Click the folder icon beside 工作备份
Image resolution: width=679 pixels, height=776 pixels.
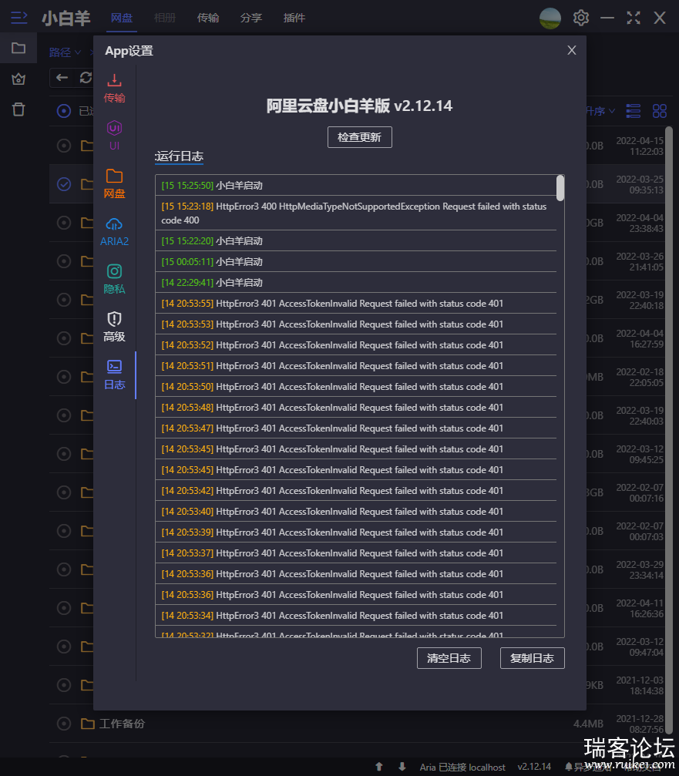point(88,724)
